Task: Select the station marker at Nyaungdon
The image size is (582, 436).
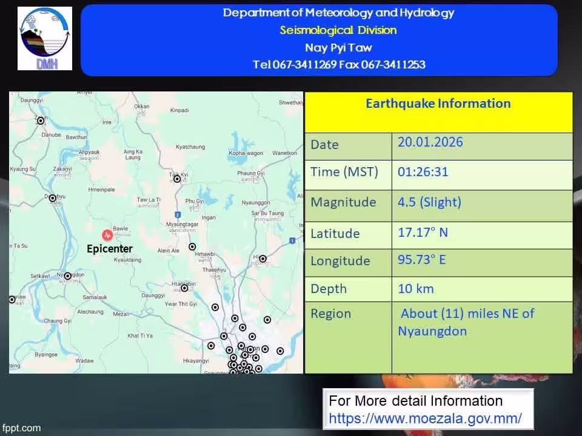Action: (68, 276)
